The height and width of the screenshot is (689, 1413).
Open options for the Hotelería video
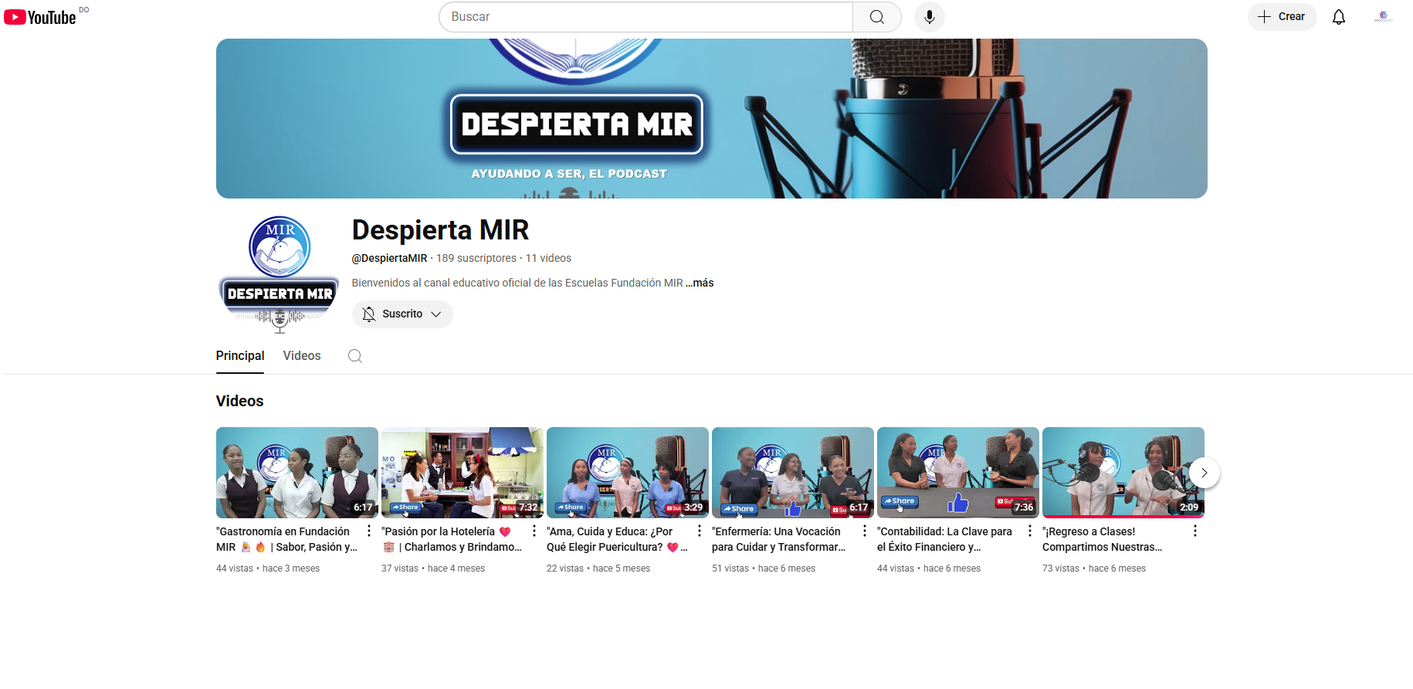pos(534,531)
